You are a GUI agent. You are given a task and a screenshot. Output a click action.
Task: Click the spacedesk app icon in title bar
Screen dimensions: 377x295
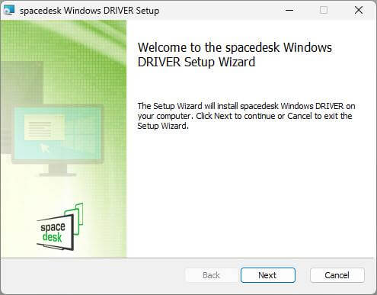(x=9, y=11)
